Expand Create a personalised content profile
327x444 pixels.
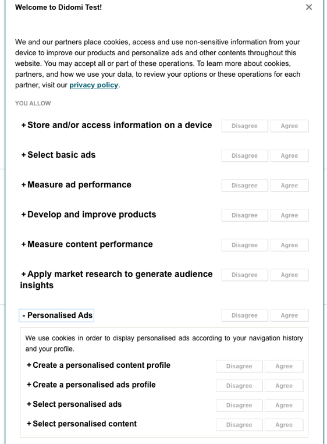[99, 365]
